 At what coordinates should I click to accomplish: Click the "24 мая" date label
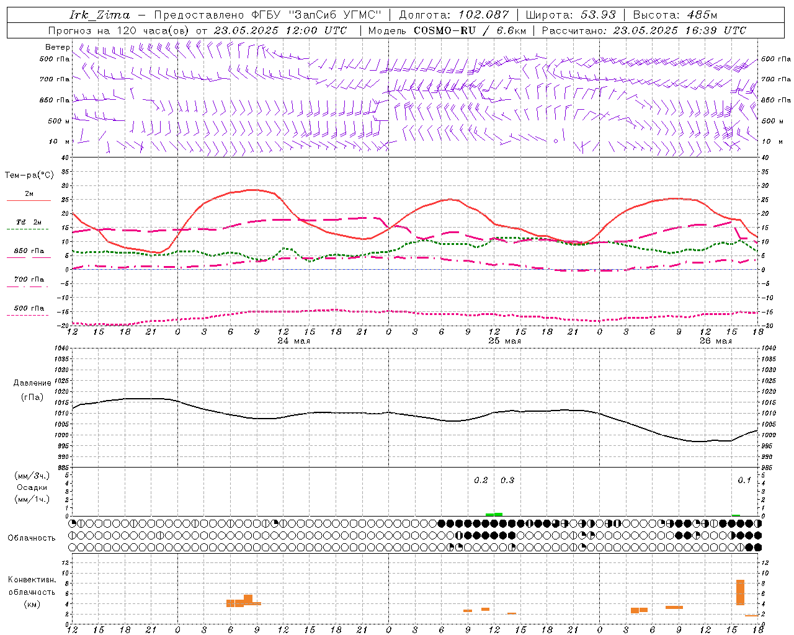(294, 341)
